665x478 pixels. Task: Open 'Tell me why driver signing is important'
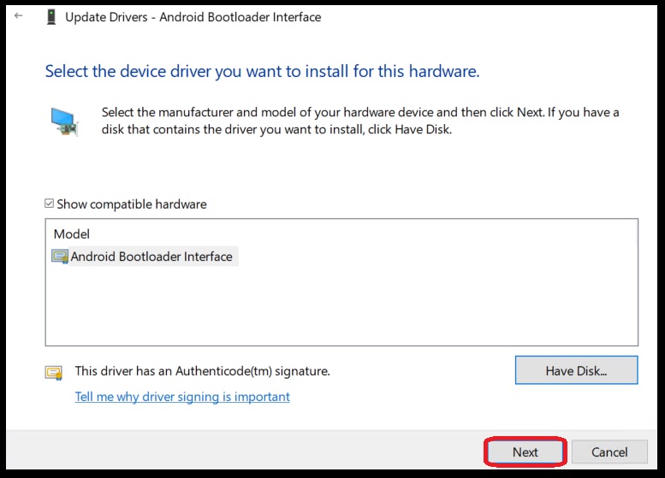pos(182,397)
